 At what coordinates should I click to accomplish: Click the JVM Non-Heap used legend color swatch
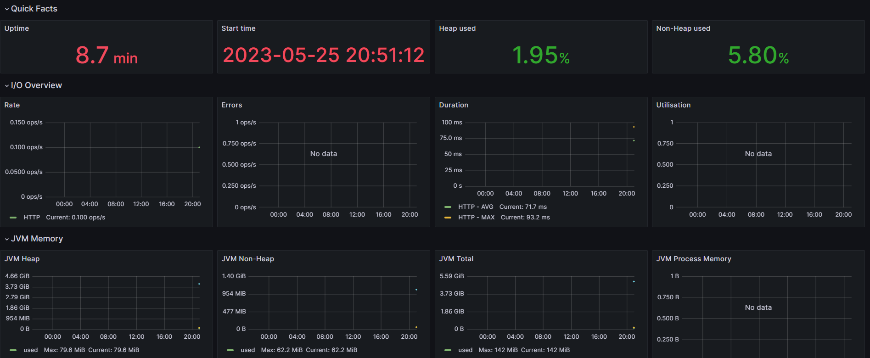pyautogui.click(x=230, y=350)
